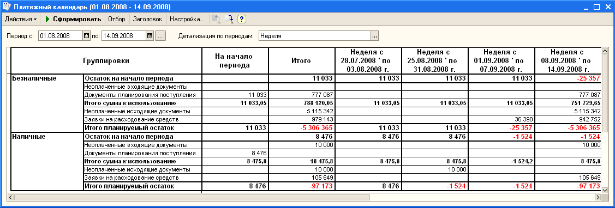Click the Неделя detail level field

[x=314, y=36]
